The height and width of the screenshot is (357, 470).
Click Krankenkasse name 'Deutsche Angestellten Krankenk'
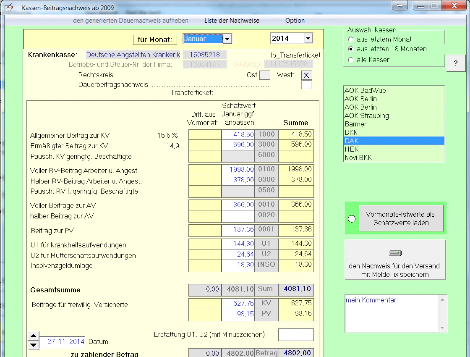click(x=133, y=55)
